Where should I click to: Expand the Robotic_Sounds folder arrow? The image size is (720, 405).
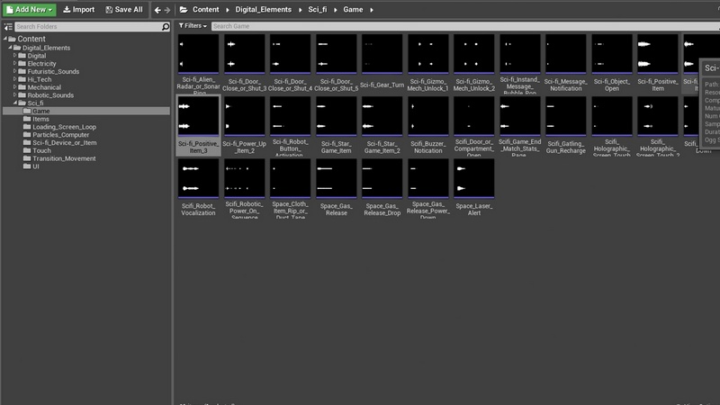[15, 94]
